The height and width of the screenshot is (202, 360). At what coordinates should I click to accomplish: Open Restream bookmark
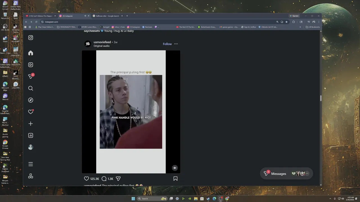tap(147, 27)
